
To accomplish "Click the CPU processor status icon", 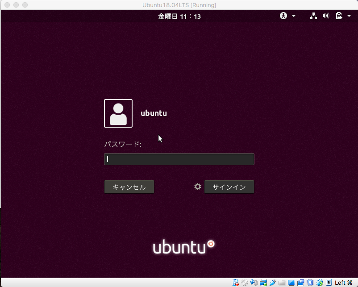I will pyautogui.click(x=310, y=283).
